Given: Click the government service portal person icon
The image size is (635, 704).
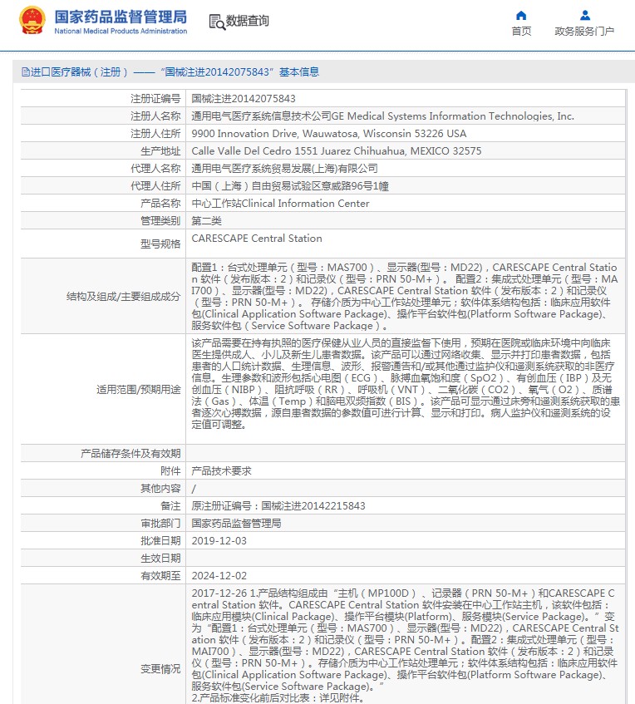Looking at the screenshot, I should (x=584, y=16).
